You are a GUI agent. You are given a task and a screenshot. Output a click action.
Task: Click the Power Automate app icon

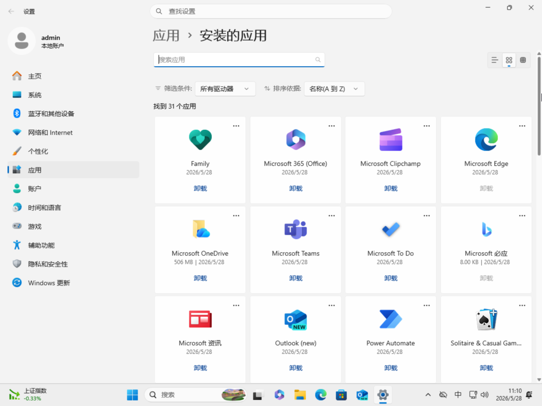390,319
